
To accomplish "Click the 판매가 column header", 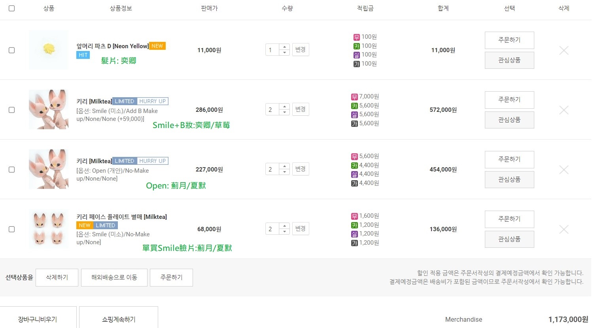I will 209,8.
